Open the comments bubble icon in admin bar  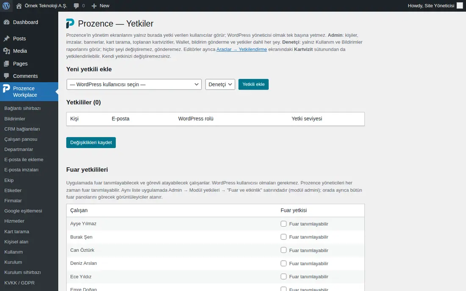pos(76,5)
